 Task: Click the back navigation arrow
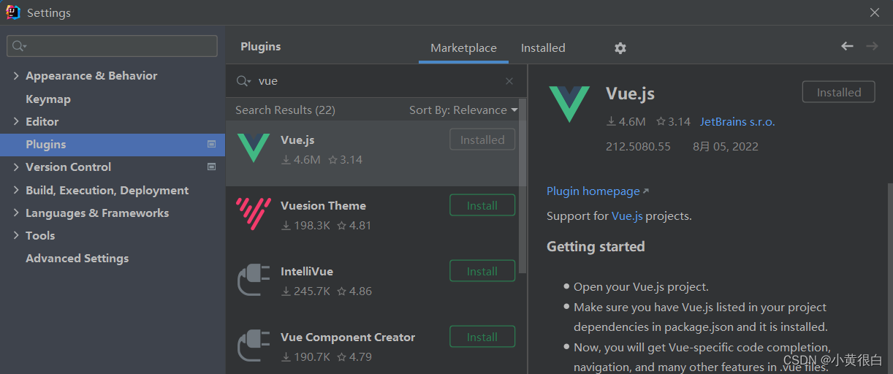click(847, 46)
